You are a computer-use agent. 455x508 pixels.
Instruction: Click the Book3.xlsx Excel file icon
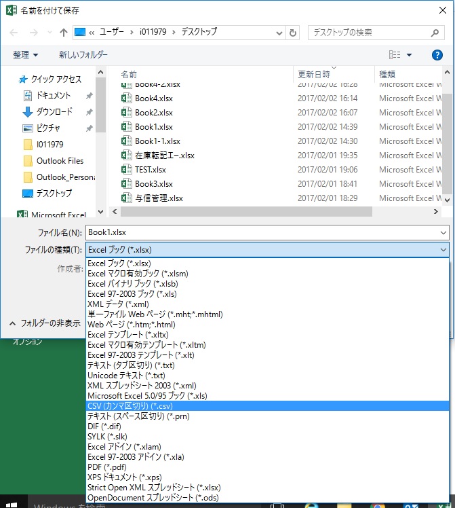tap(126, 183)
